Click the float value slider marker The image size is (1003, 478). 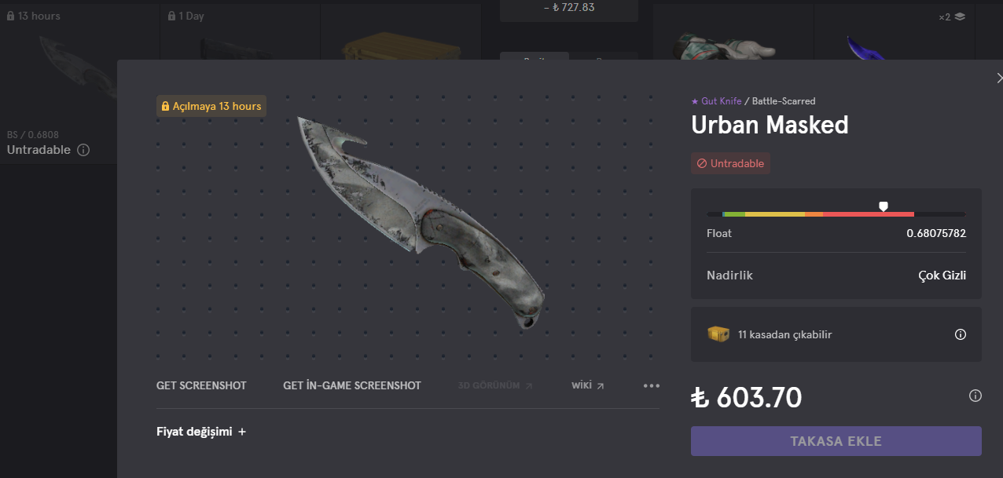coord(884,206)
